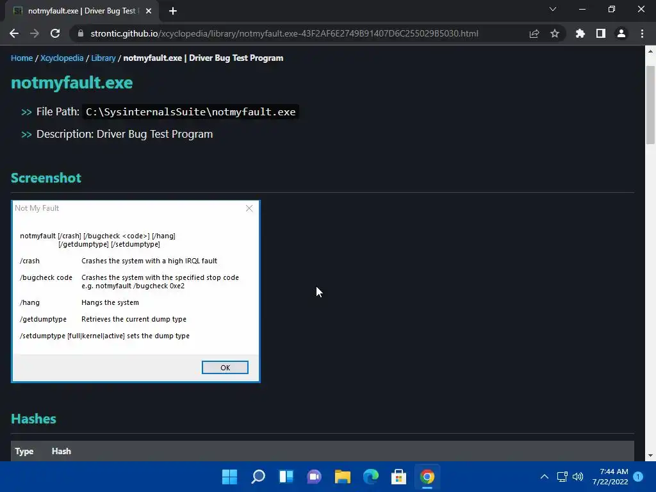Screen dimensions: 656x492
Task: Close the notmyfault.exe tab
Action: [149, 11]
